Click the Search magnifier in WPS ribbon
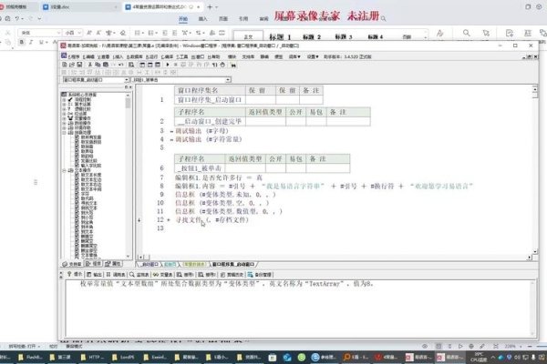This screenshot has width=547, height=364. pyautogui.click(x=466, y=33)
